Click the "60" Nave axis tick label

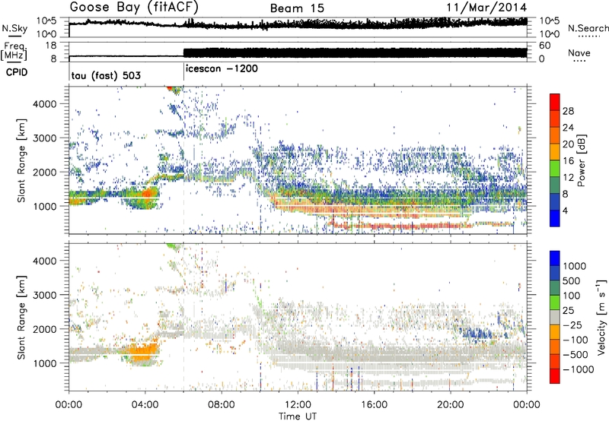545,46
